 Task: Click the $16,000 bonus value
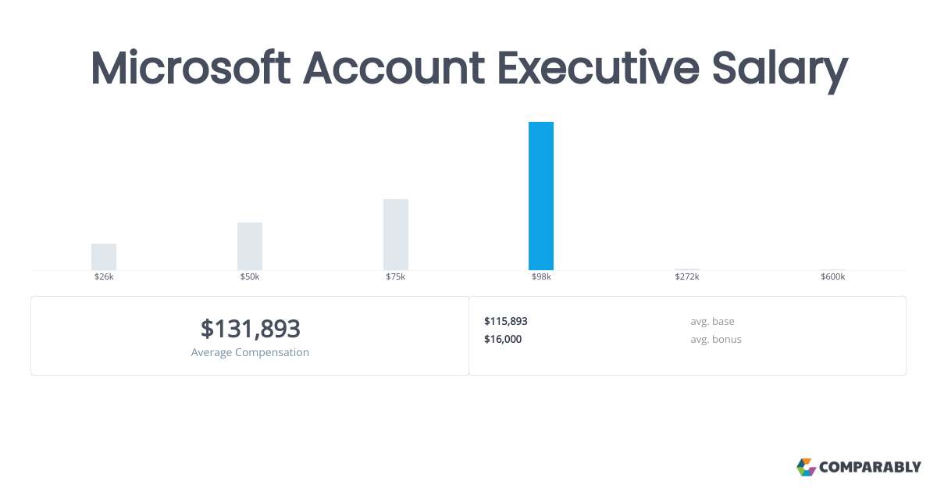tap(503, 339)
